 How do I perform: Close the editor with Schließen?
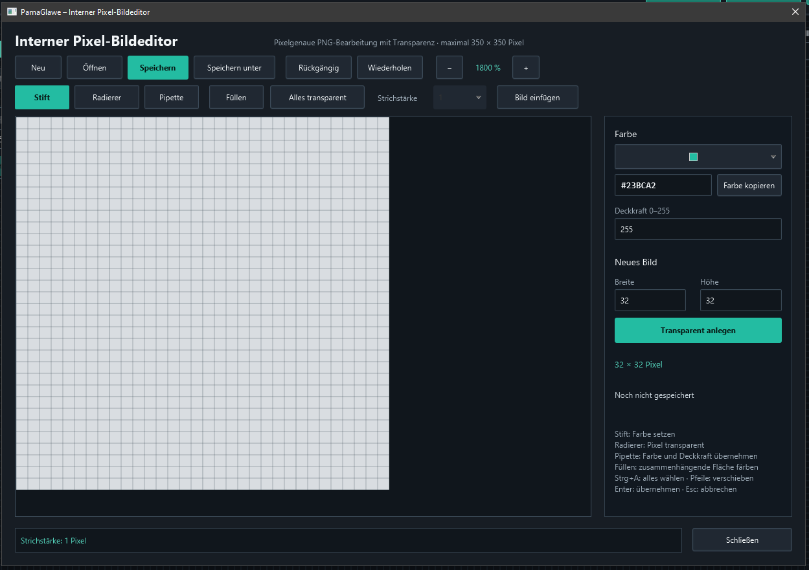click(742, 540)
